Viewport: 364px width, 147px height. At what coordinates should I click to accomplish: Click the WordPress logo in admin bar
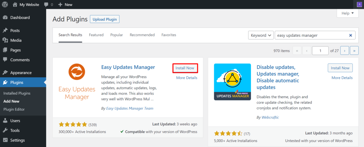point(5,5)
